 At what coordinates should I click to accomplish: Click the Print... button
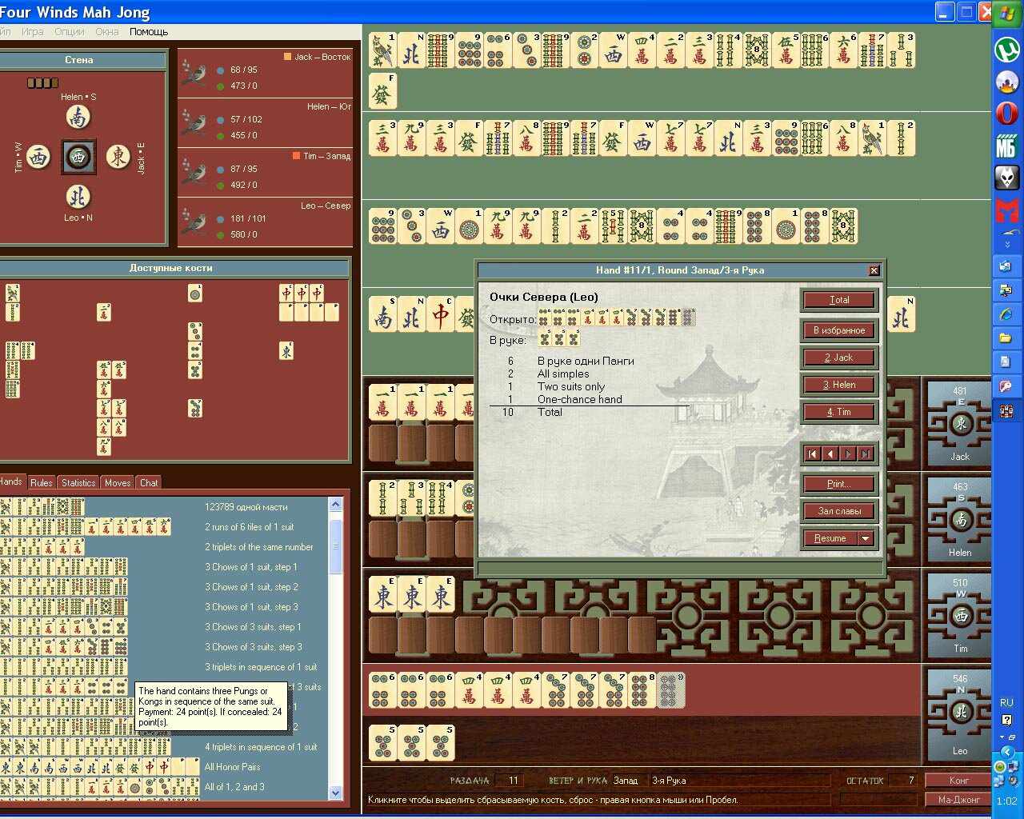point(839,484)
